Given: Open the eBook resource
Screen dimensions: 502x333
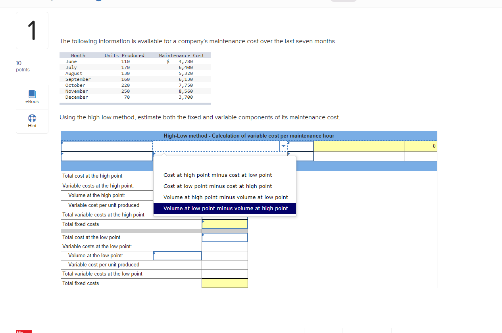Looking at the screenshot, I should pos(32,96).
